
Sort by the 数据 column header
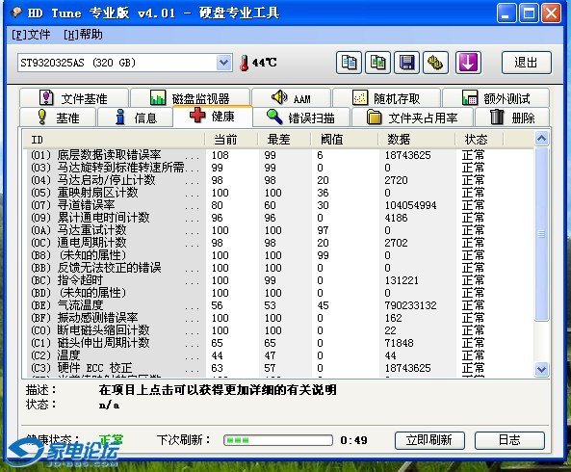coord(417,140)
